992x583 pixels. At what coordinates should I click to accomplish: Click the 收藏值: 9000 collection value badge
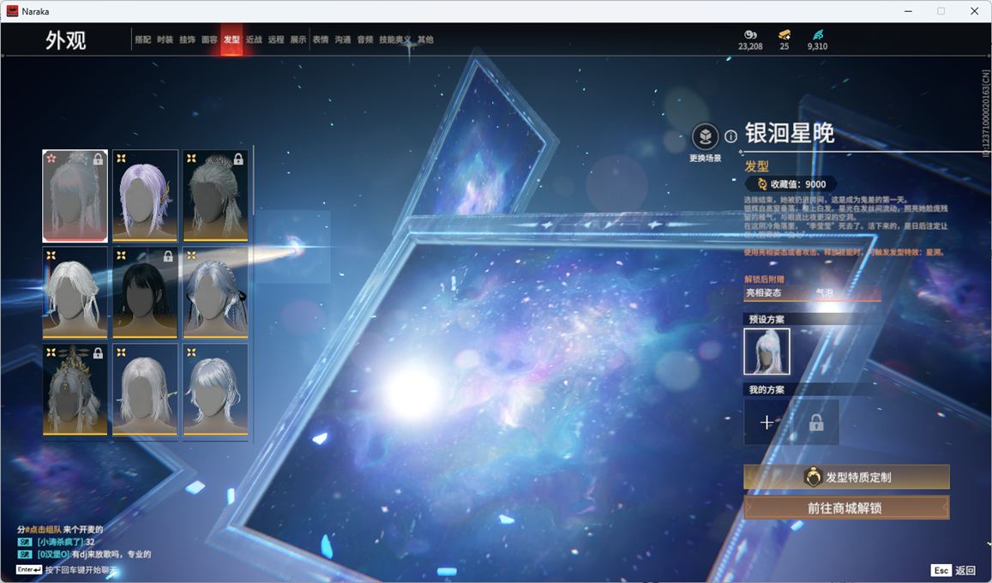[791, 184]
